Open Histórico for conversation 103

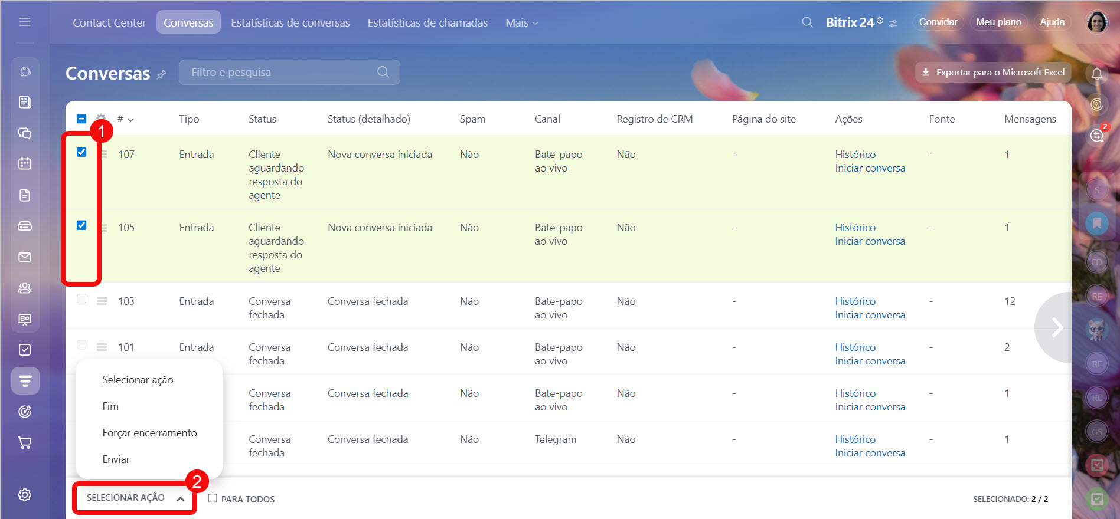(855, 301)
